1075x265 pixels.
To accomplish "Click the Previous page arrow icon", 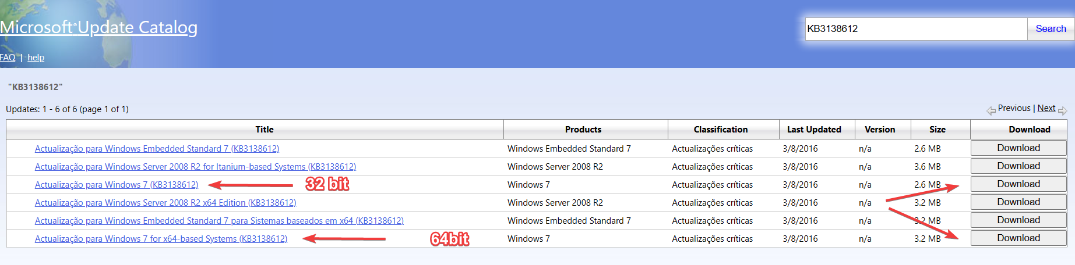I will tap(991, 110).
